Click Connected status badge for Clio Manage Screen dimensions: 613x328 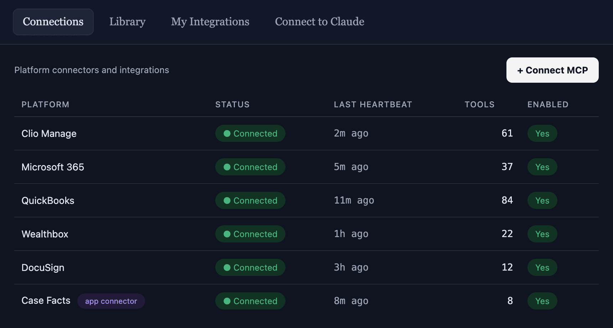point(250,133)
